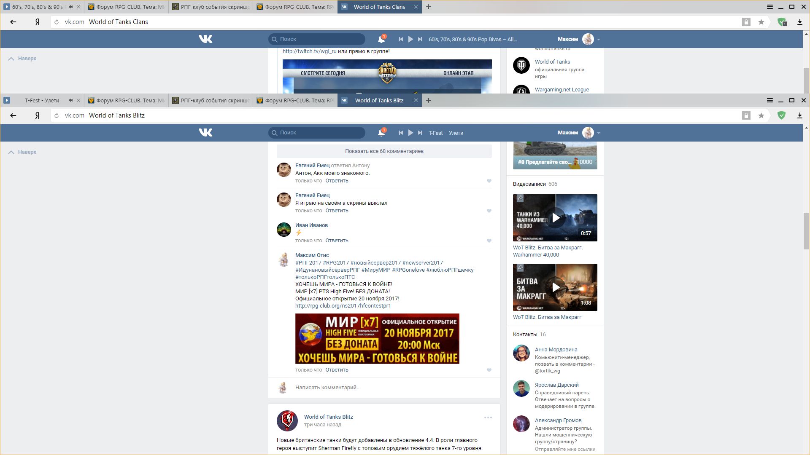Open the rpg-club.org contest link
This screenshot has height=455, width=810.
[343, 306]
